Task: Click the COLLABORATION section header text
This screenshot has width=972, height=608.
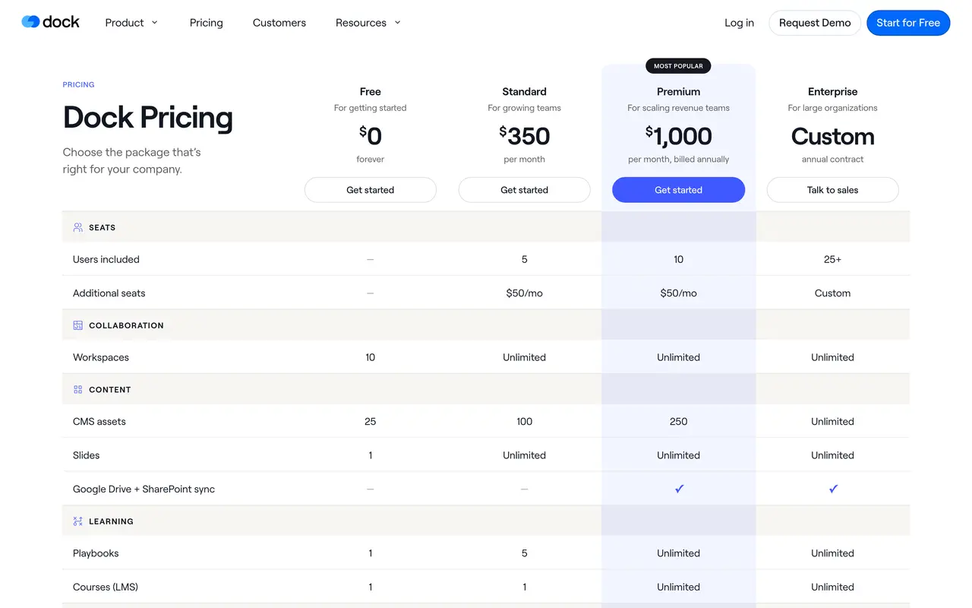Action: tap(126, 325)
